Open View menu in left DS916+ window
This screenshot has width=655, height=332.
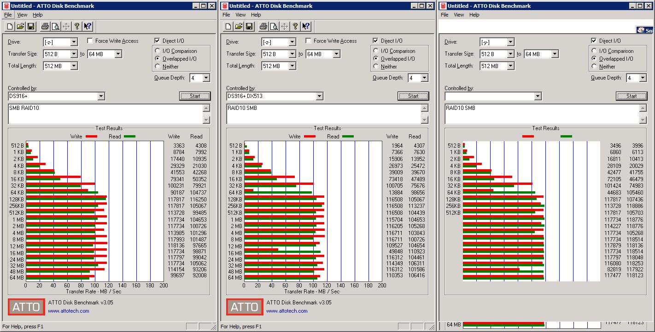(22, 15)
